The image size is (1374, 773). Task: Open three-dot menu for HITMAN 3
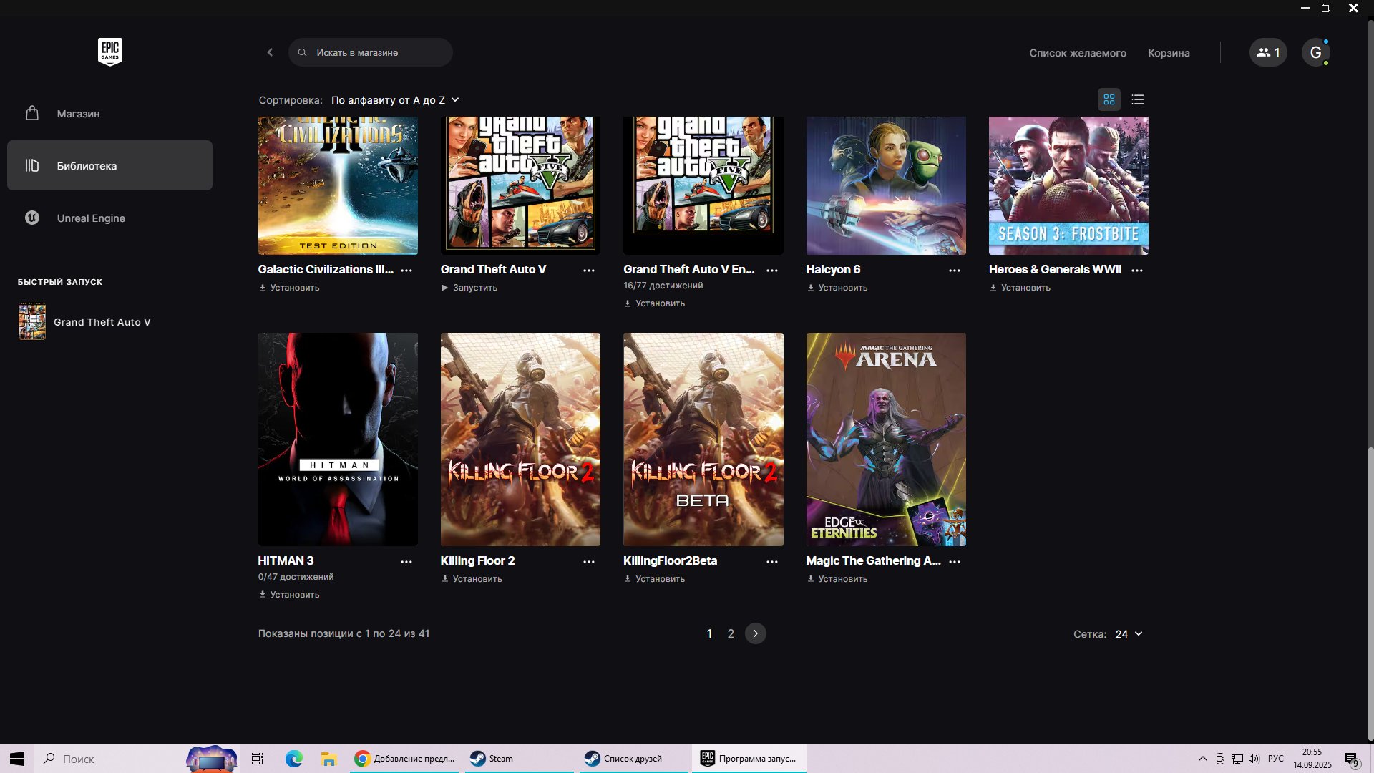[x=406, y=562]
